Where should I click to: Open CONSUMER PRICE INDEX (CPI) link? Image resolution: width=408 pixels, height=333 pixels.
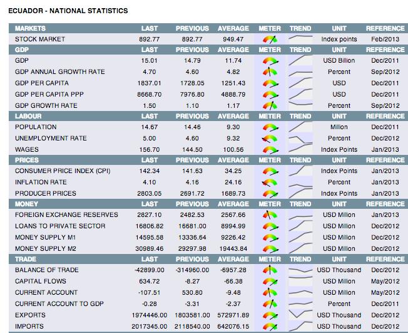[x=63, y=171]
